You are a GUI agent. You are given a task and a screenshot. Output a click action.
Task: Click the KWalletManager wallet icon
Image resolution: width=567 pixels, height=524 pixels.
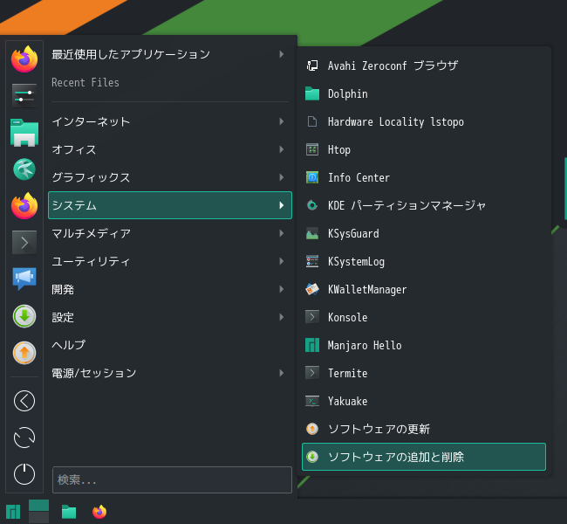click(x=312, y=289)
